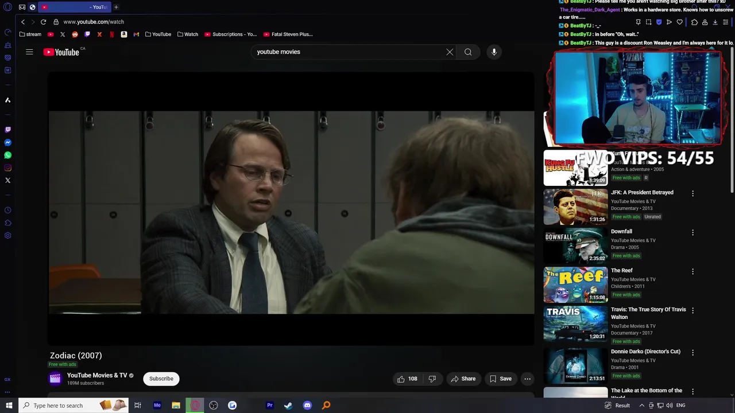
Task: Open Steam from the taskbar
Action: [288, 406]
